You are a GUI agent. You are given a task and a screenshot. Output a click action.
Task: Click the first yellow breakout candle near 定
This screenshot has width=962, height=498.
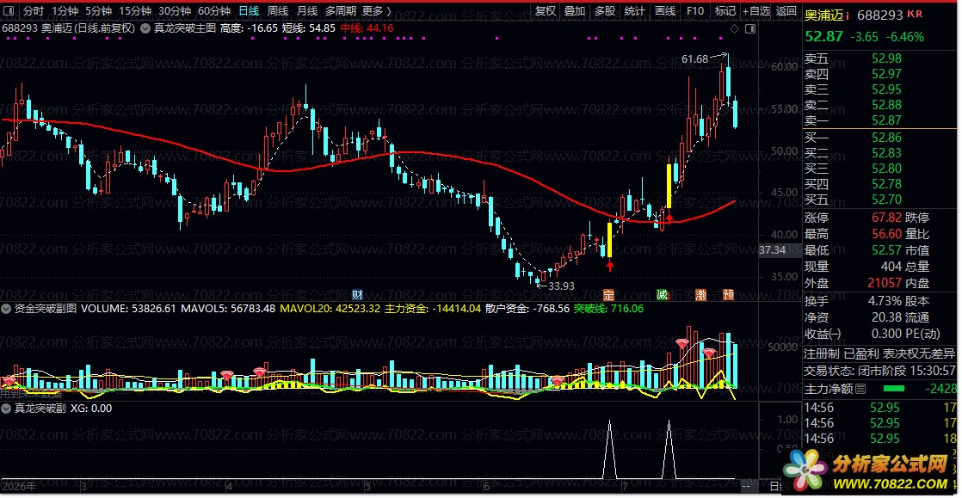click(x=610, y=240)
